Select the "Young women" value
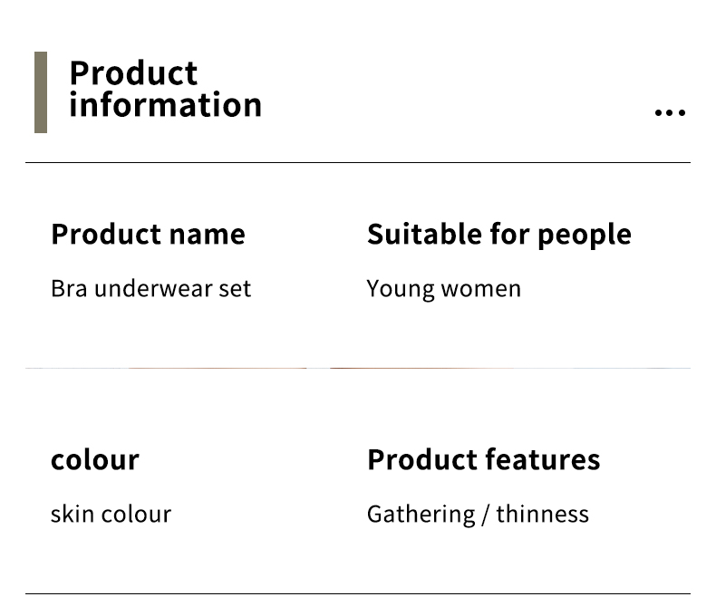This screenshot has height=616, width=716. pos(444,289)
